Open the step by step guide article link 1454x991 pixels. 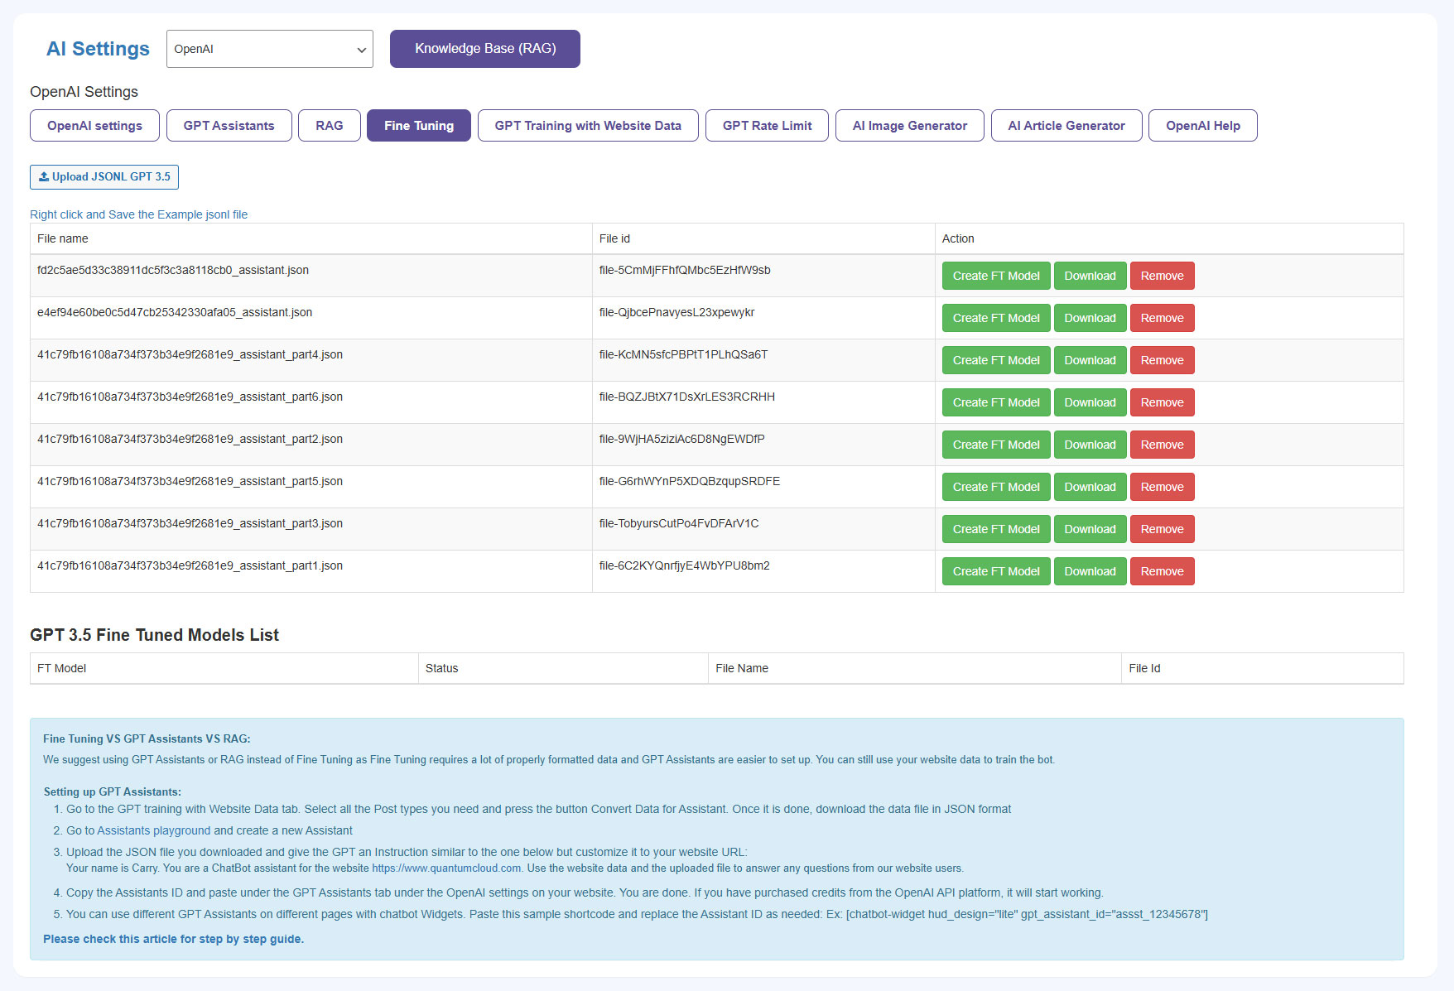pos(173,939)
